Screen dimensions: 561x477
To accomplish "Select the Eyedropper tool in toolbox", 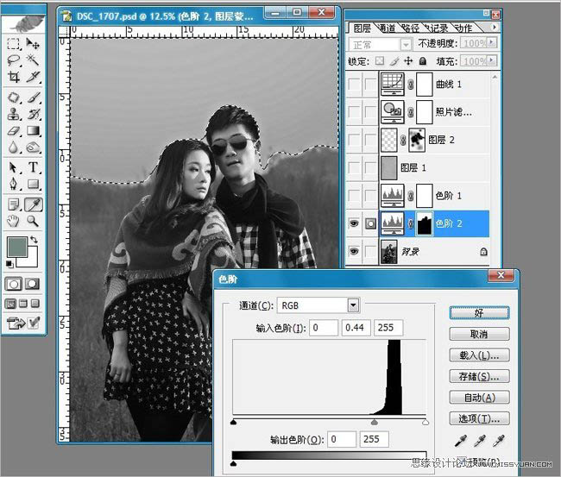I will point(34,204).
